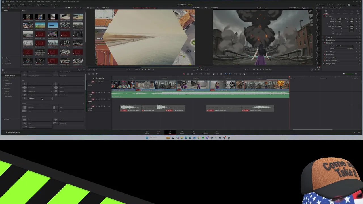Viewport: 363px width, 204px height.
Task: Switch to the Fusion page
Action: pos(182,132)
